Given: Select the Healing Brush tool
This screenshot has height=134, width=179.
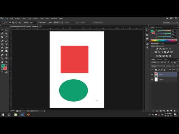Looking at the screenshot, I should tap(2, 41).
